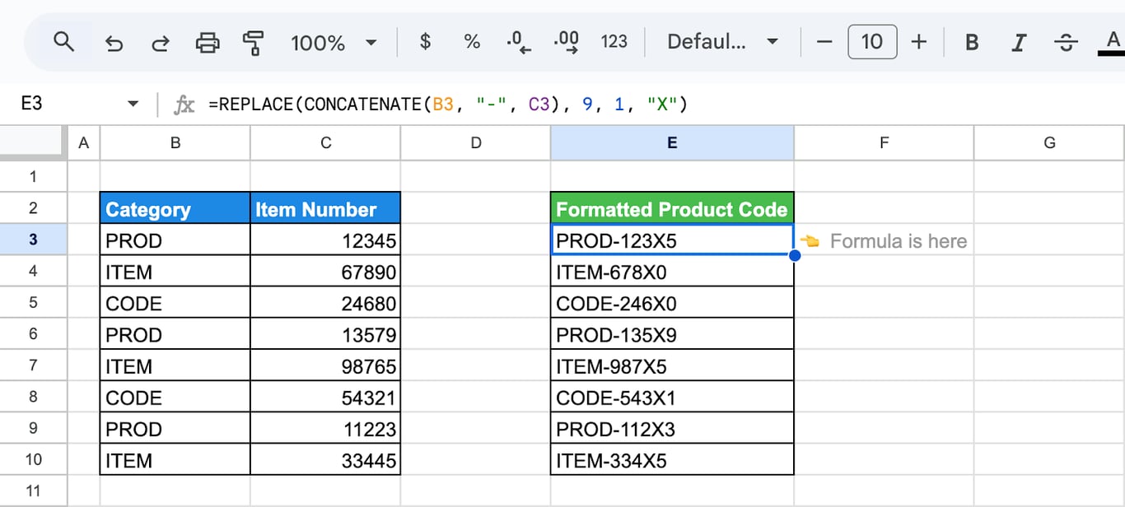Select column F header
This screenshot has width=1125, height=507.
[884, 142]
